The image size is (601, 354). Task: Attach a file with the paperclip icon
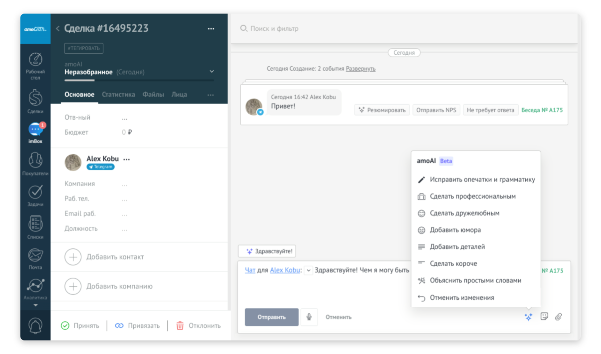point(558,317)
